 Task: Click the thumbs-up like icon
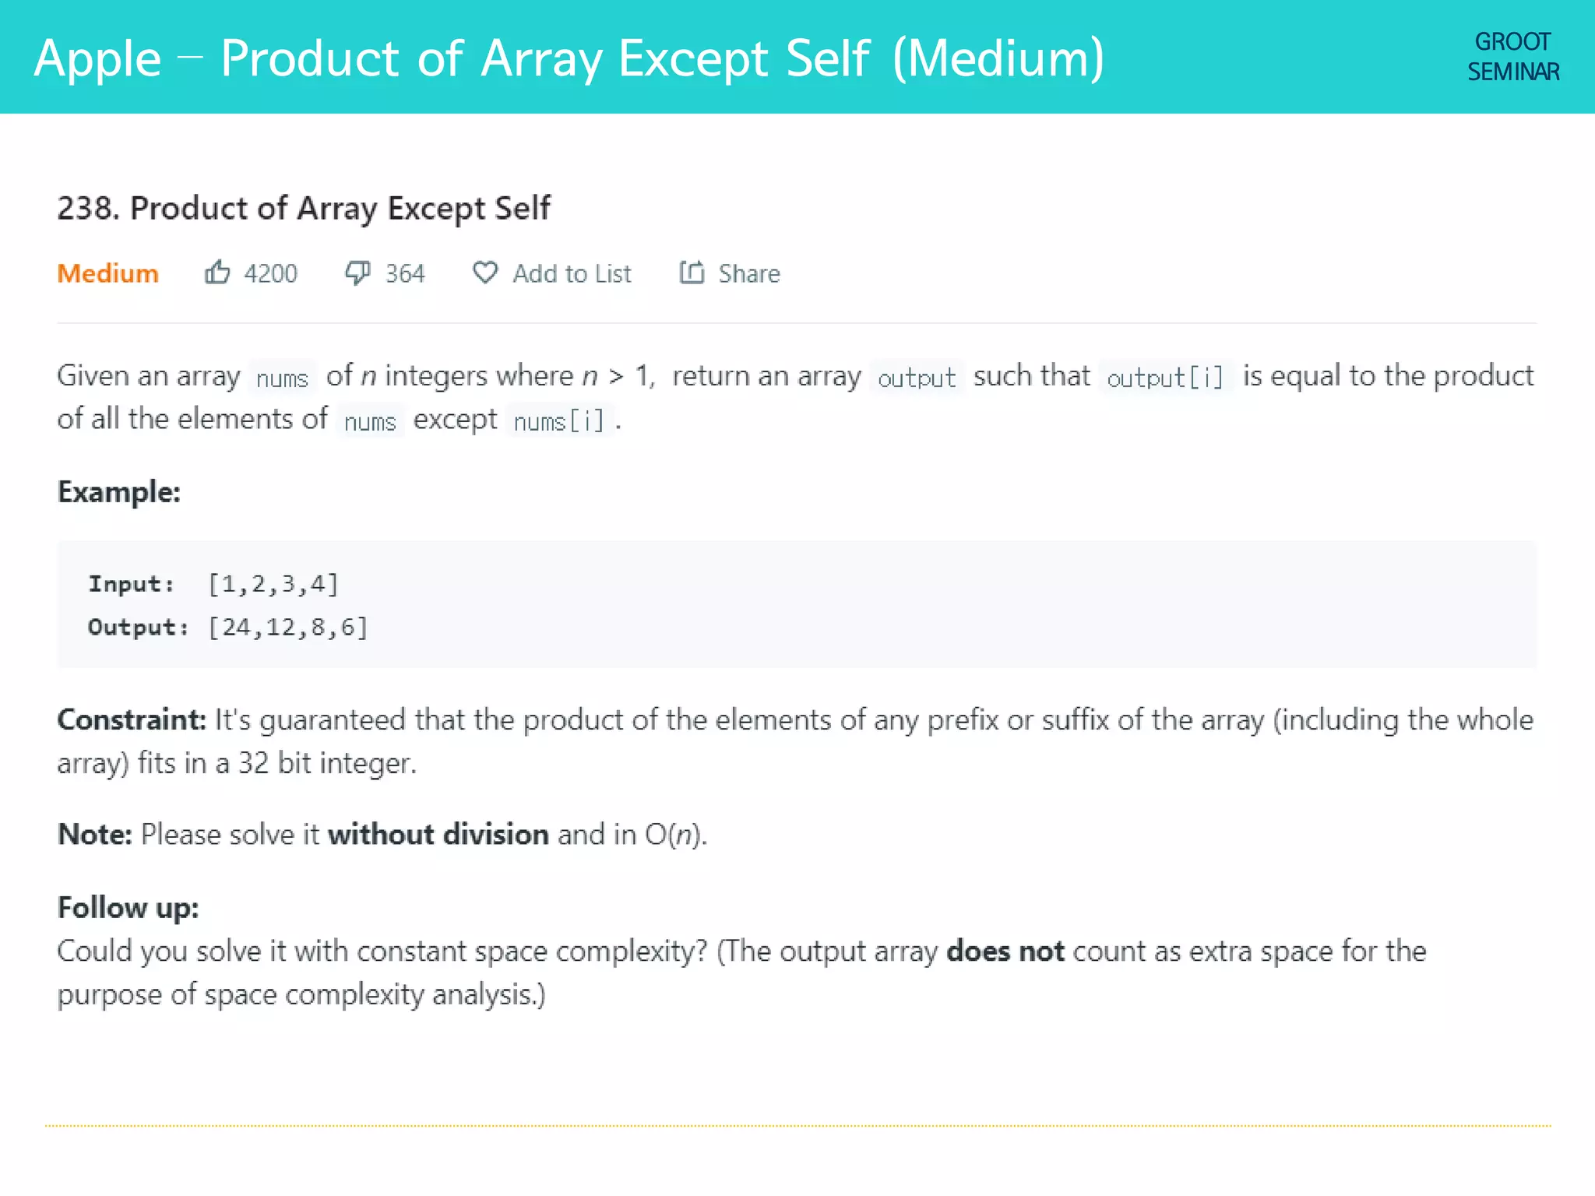point(217,273)
